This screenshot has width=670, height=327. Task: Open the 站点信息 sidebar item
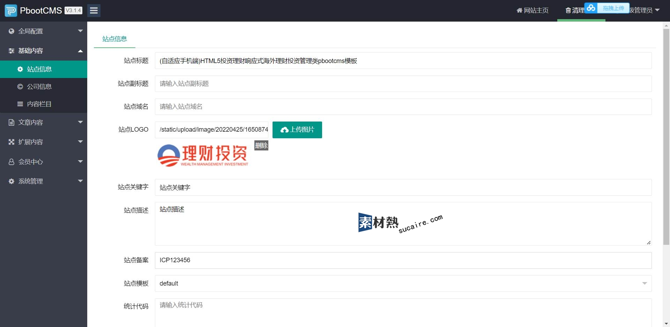[44, 69]
